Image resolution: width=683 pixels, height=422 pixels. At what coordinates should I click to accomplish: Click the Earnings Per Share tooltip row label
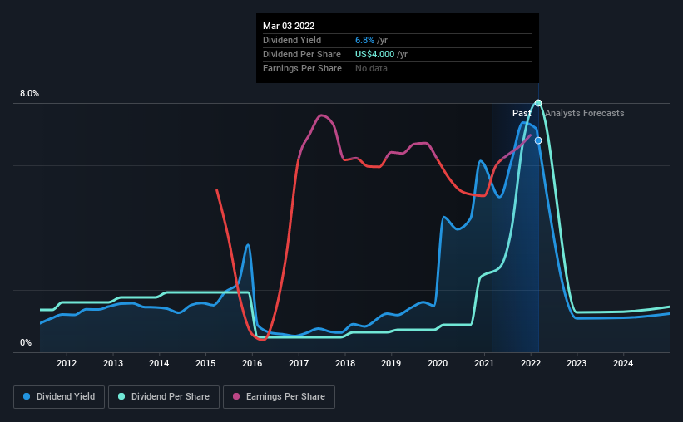pos(302,68)
